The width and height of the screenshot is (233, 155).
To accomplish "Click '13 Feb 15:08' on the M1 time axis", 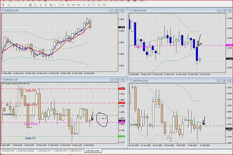I will click(89, 73).
